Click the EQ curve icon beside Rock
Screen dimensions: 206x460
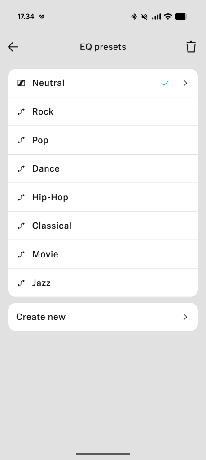tap(21, 111)
